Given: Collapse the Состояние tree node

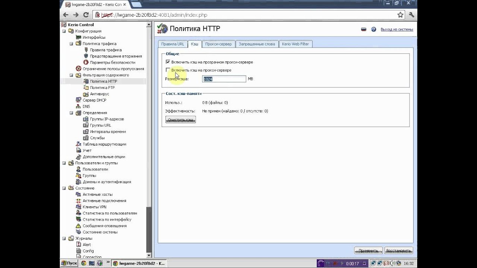Looking at the screenshot, I should tap(64, 188).
